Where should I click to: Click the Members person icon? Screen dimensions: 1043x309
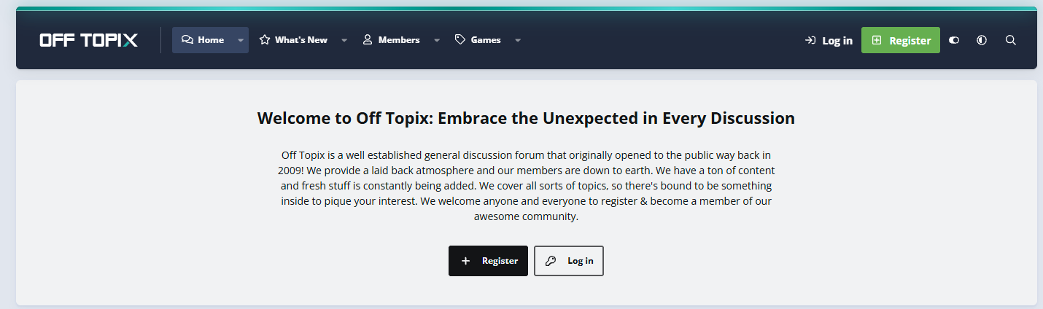tap(368, 40)
